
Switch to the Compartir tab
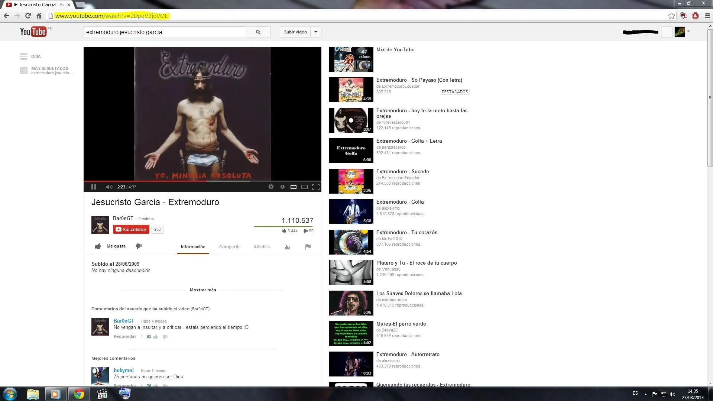(230, 247)
